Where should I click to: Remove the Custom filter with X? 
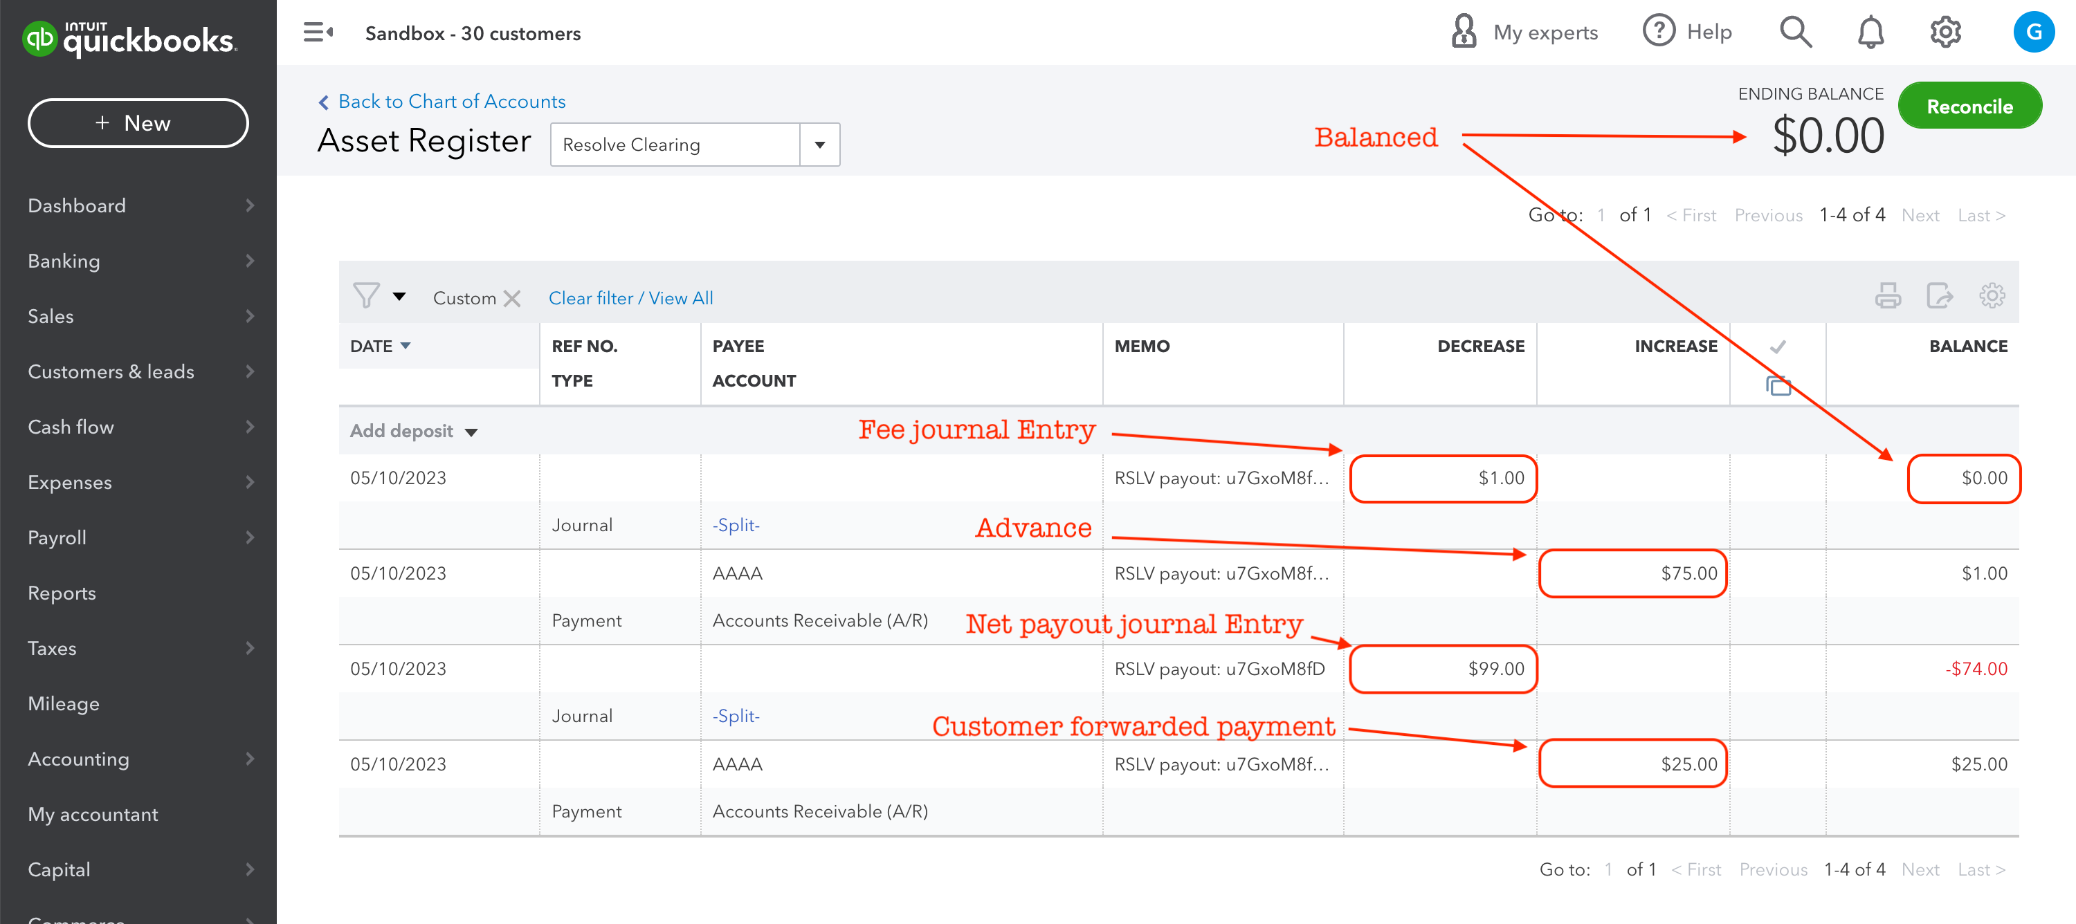click(512, 299)
